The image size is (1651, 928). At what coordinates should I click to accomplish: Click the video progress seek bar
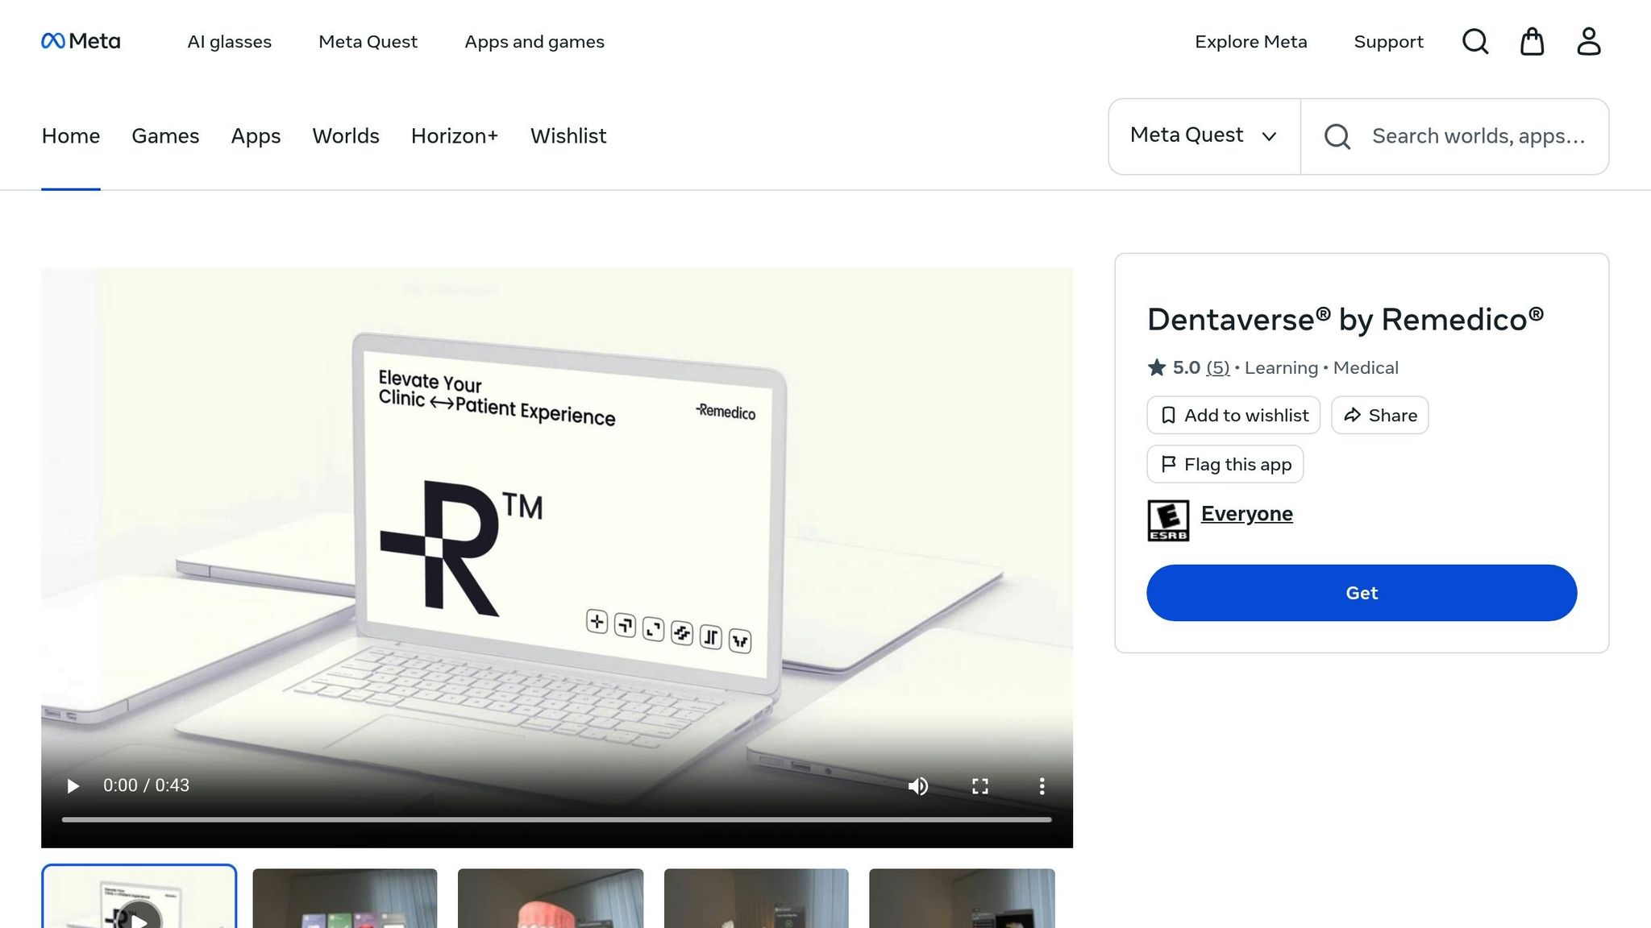pos(556,819)
